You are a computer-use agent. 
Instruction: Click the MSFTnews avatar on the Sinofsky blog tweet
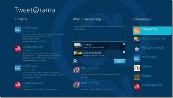[18, 30]
